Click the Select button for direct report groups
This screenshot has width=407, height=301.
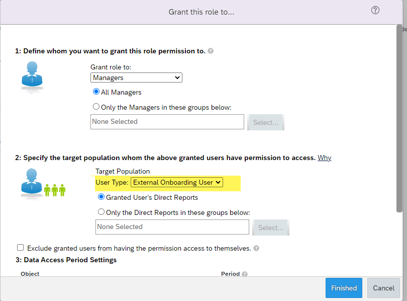(270, 228)
